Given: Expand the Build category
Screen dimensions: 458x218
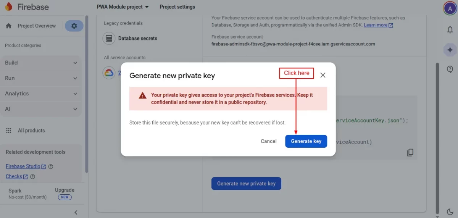Looking at the screenshot, I should 41,63.
